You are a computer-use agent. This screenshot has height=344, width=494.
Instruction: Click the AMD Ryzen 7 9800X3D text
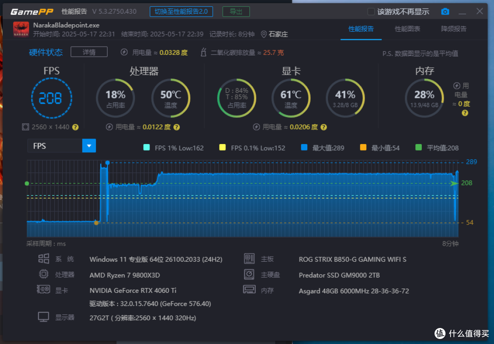click(x=125, y=275)
